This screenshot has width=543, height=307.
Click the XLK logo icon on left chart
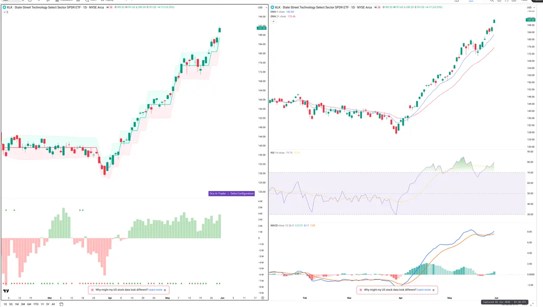point(4,8)
